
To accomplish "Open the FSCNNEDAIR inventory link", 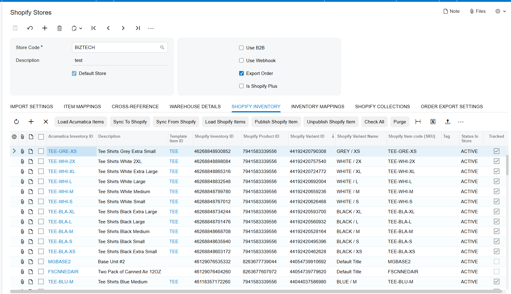I will pyautogui.click(x=63, y=272).
